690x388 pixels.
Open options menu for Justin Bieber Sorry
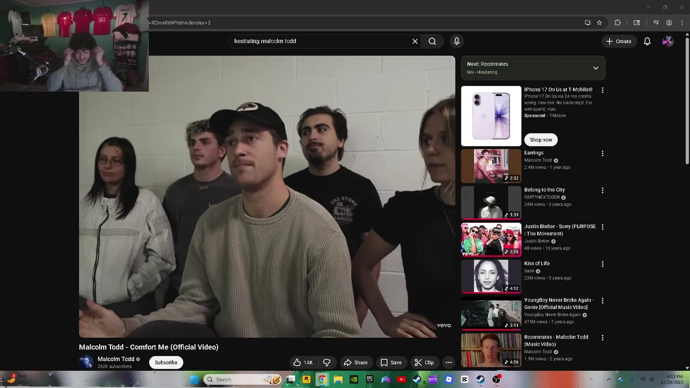(603, 227)
